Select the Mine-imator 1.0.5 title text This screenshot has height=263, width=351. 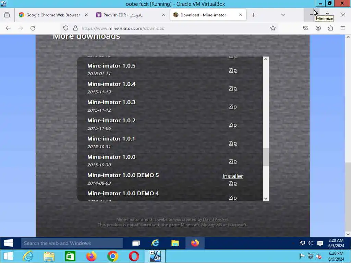click(x=111, y=66)
